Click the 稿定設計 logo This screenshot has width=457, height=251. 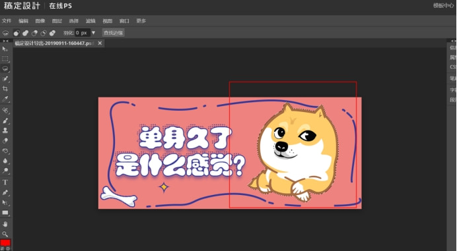point(22,6)
